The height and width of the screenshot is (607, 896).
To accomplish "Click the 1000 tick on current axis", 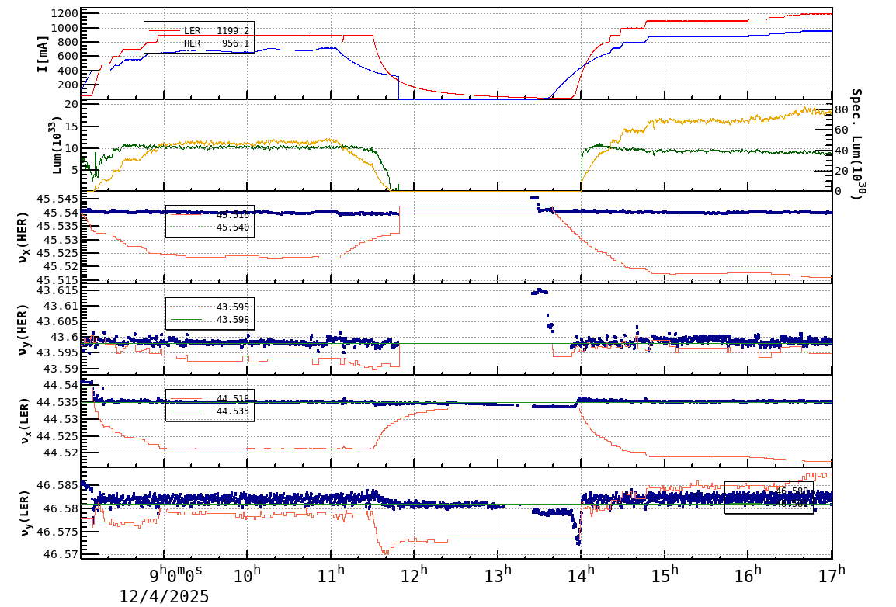I will click(x=64, y=28).
